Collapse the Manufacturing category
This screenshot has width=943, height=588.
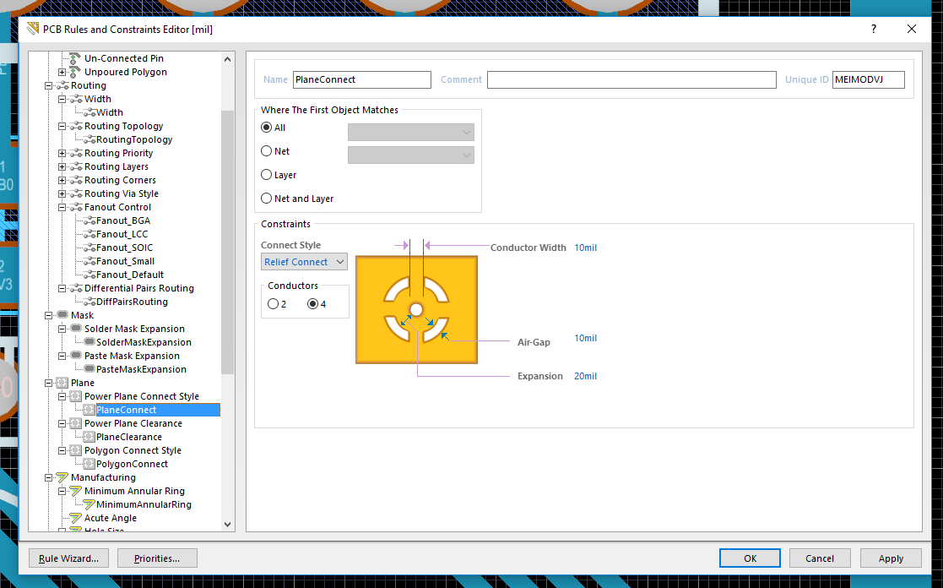(49, 477)
